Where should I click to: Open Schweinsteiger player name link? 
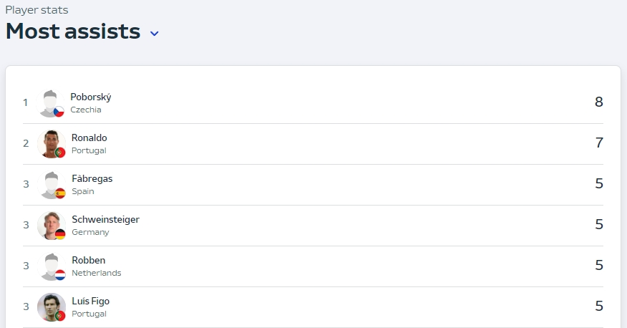(105, 219)
